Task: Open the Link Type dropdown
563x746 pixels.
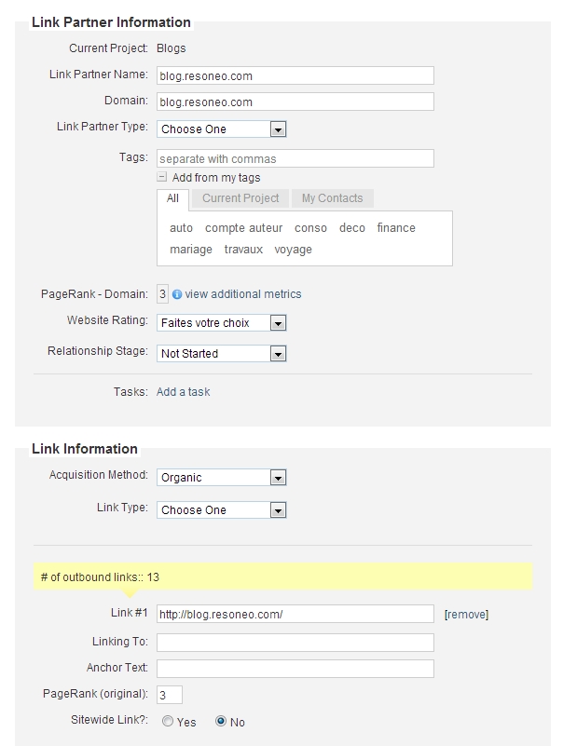Action: [x=222, y=510]
